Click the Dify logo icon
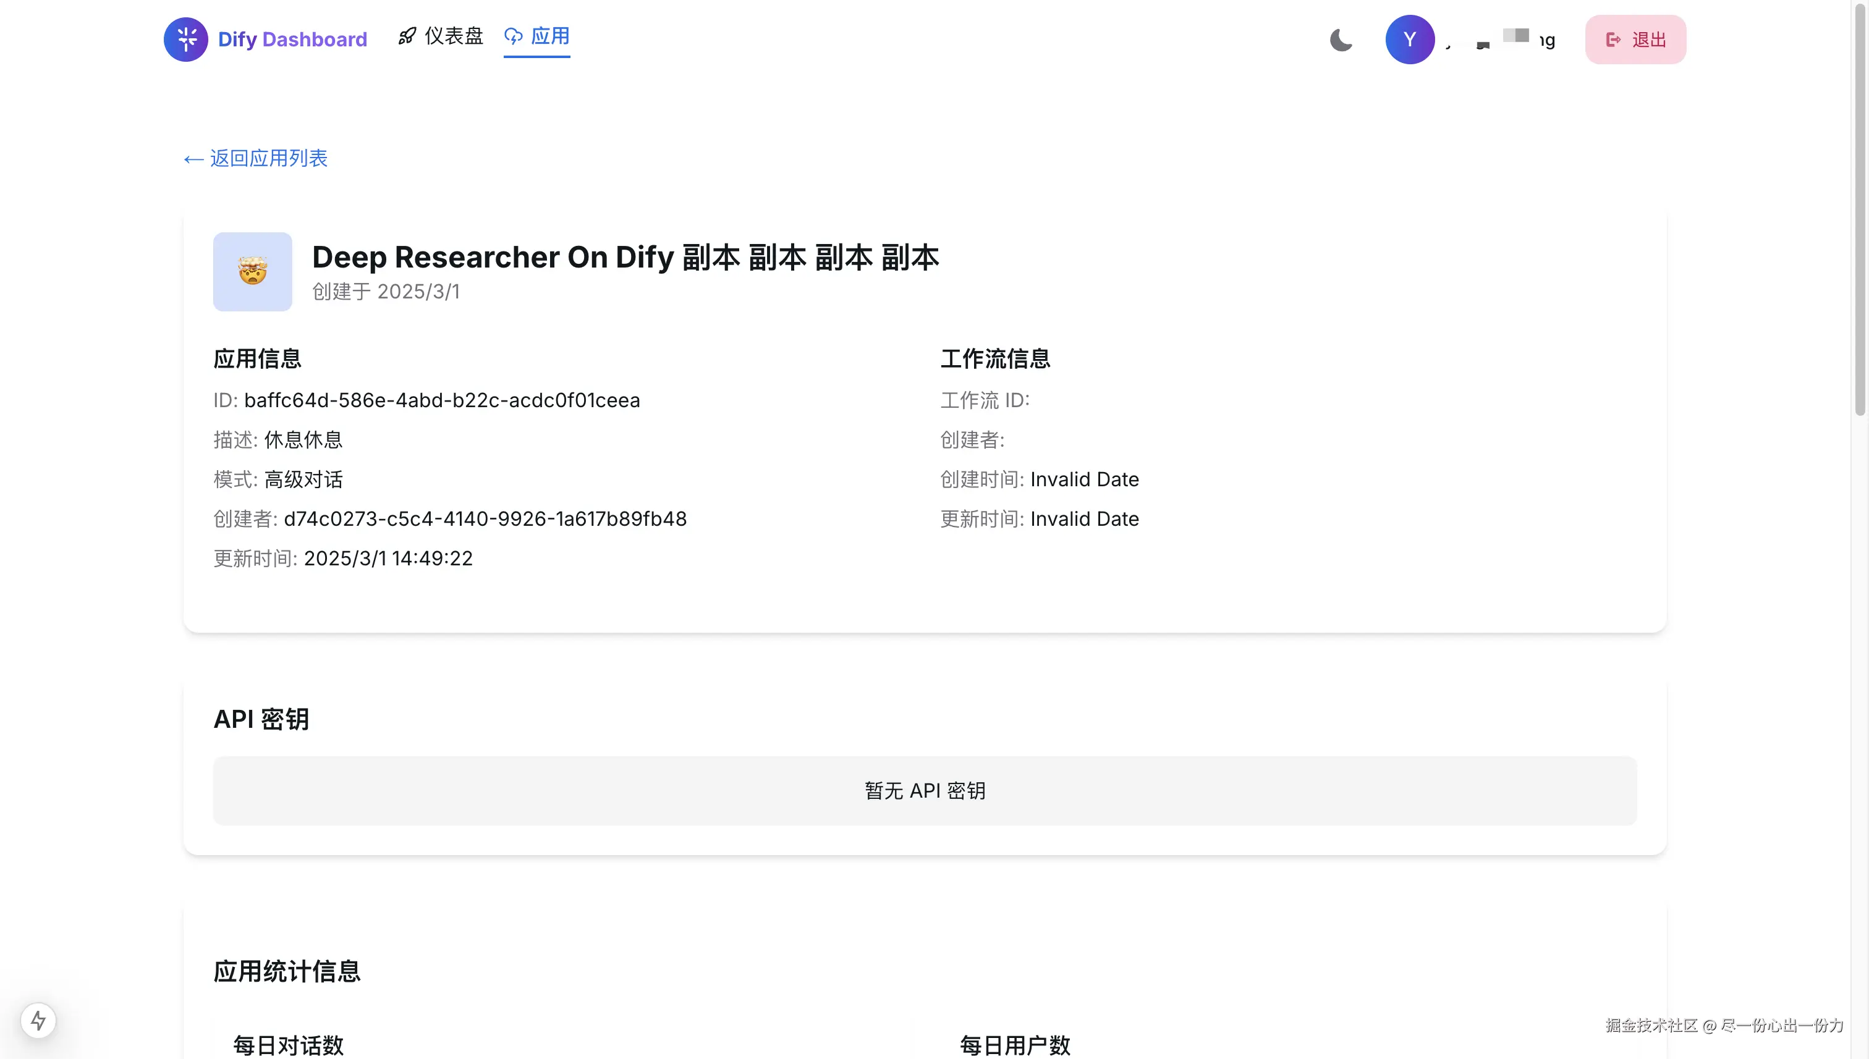 pos(185,40)
